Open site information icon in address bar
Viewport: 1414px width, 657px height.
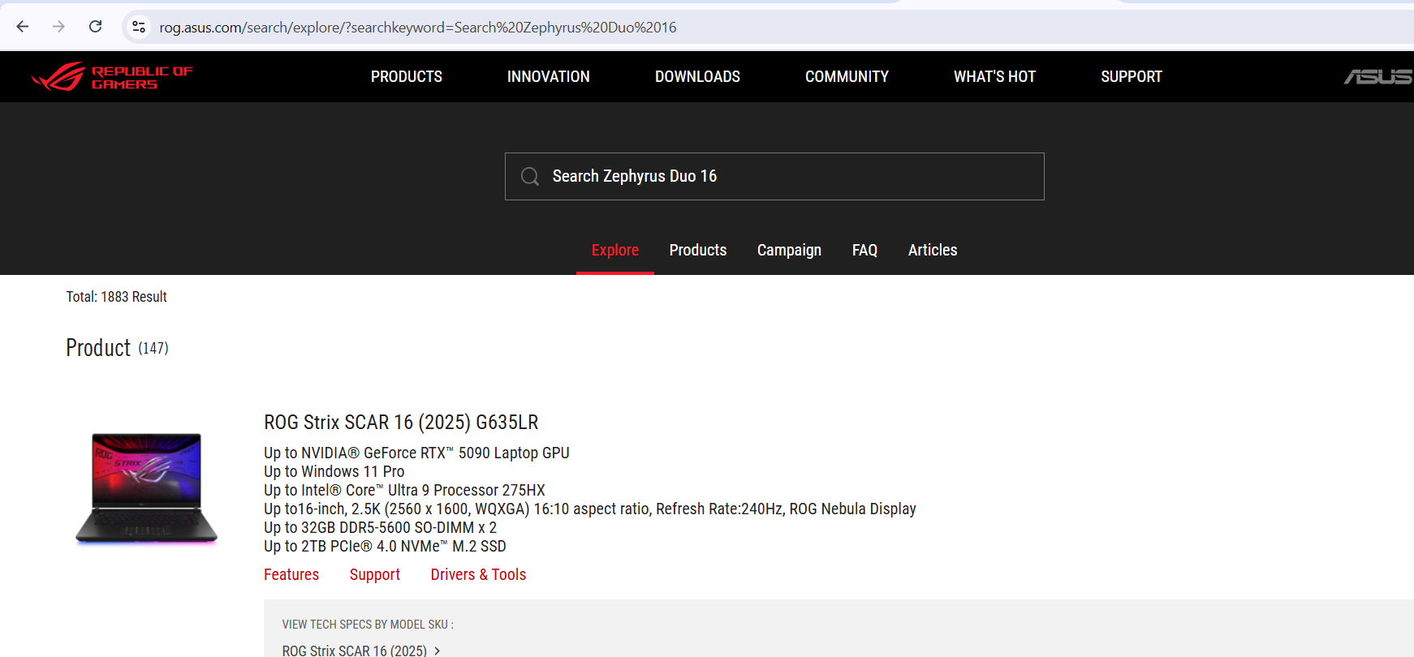tap(139, 27)
